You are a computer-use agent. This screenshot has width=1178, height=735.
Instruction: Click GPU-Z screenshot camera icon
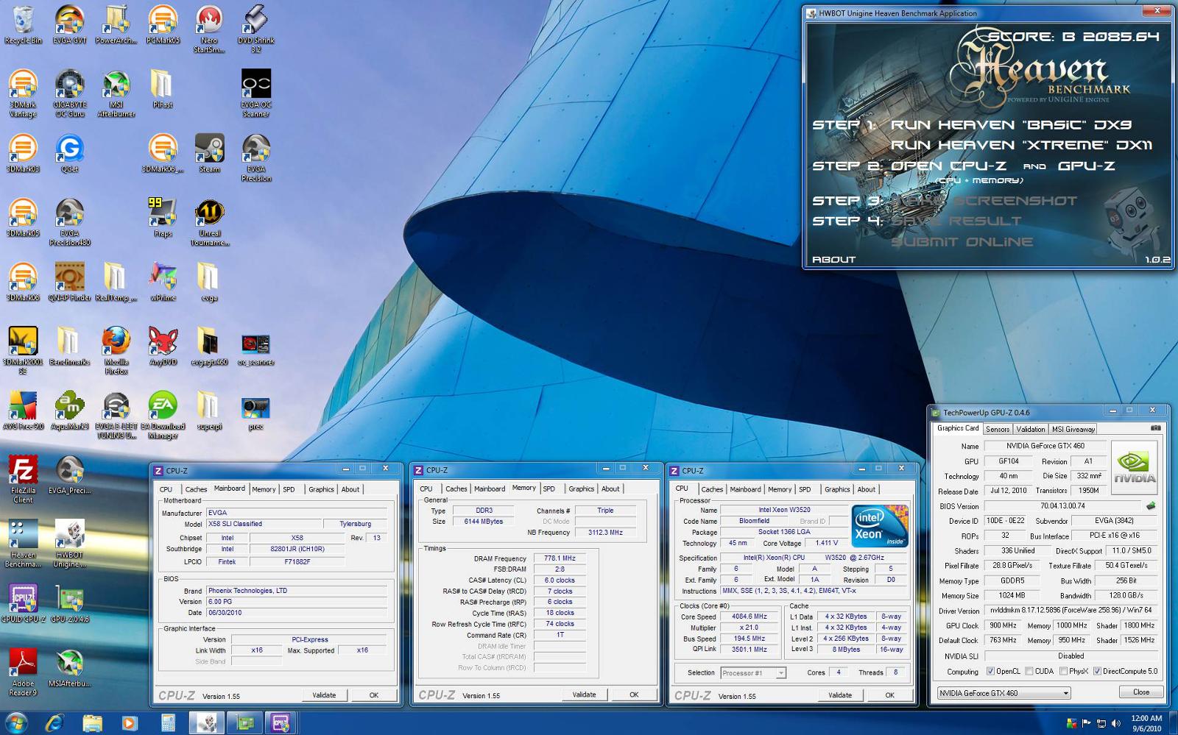coord(1155,427)
